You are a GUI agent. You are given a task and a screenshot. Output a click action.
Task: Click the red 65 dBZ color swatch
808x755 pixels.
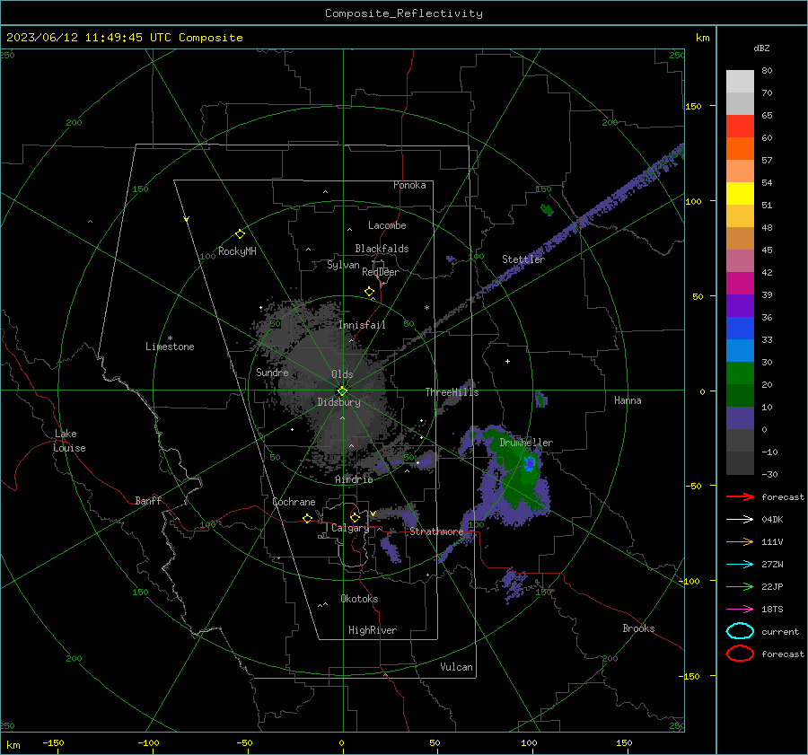[740, 126]
